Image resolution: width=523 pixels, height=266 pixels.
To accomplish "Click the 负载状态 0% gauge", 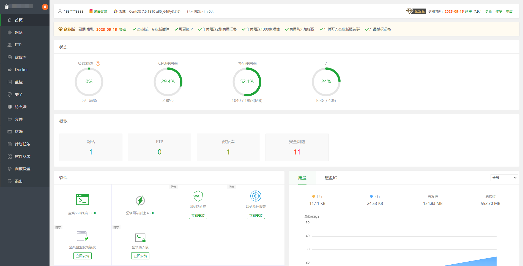I will [x=89, y=82].
